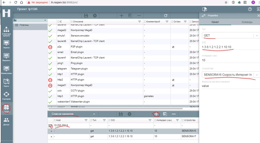Expand the channel row with OID 1.3.6.1.2.1.2.2.1.10.10
This screenshot has height=143, width=260.
[51, 131]
